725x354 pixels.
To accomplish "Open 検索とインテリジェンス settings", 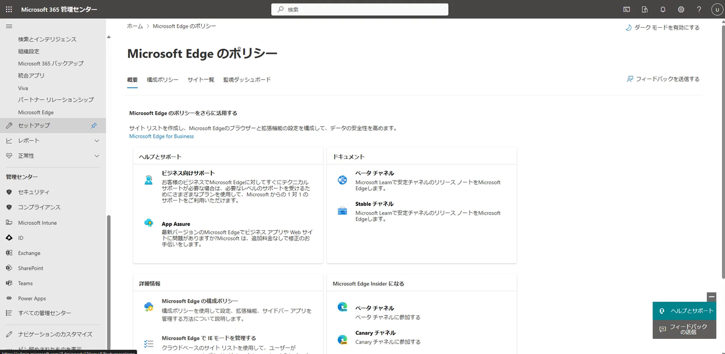I will 47,39.
